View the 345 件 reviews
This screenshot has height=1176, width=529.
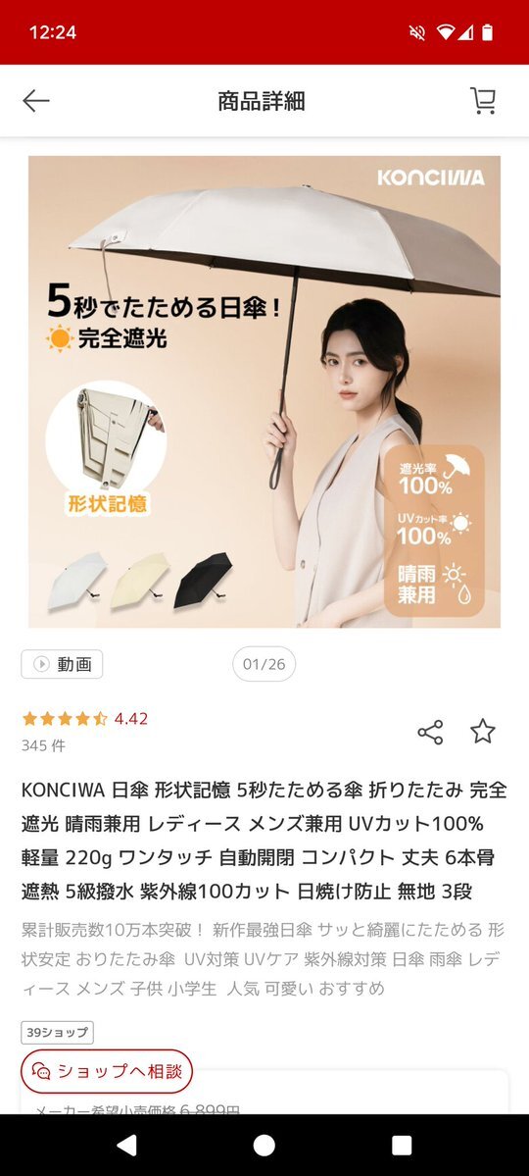[43, 745]
